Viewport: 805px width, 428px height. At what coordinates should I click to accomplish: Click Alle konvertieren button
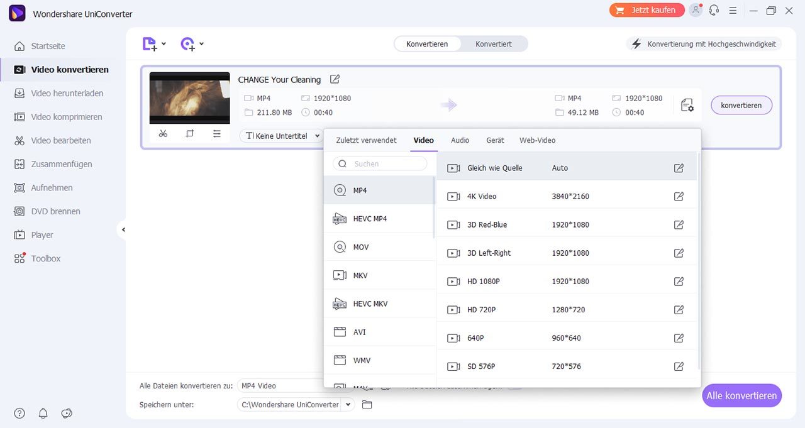(742, 395)
